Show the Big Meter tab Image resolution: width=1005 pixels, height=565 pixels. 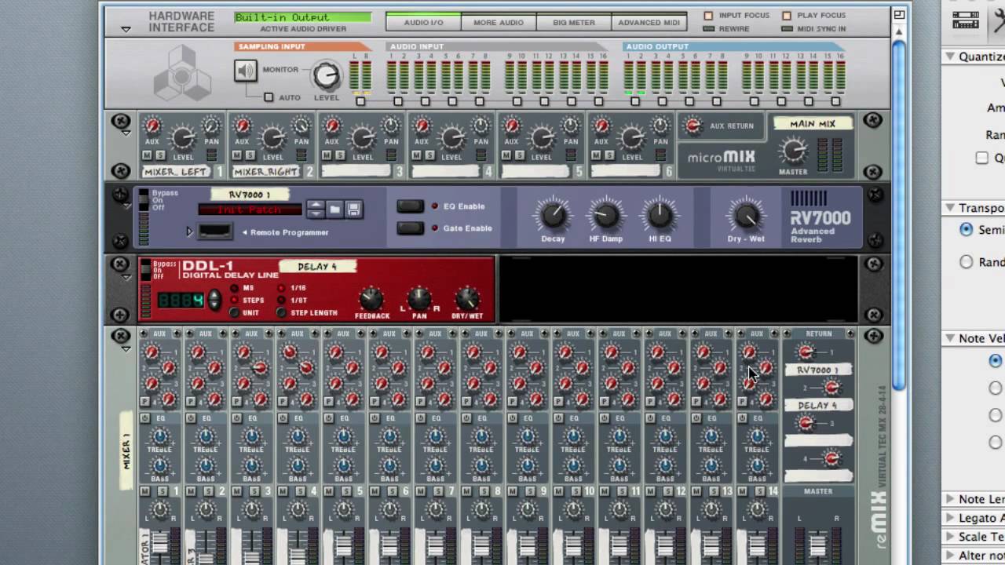pyautogui.click(x=574, y=22)
